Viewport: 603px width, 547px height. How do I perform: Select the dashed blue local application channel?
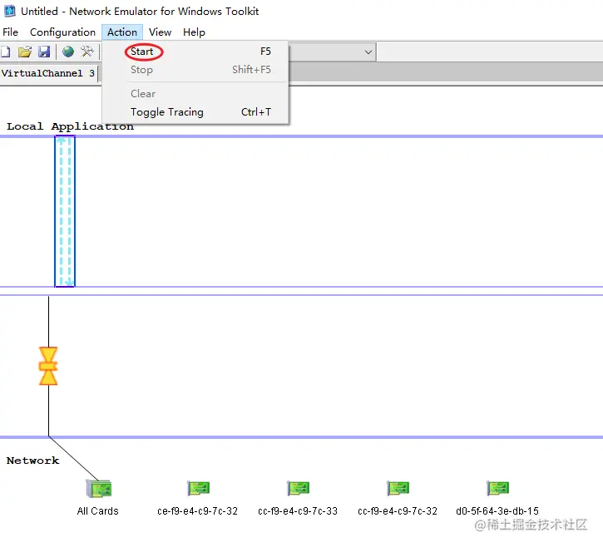pyautogui.click(x=65, y=211)
